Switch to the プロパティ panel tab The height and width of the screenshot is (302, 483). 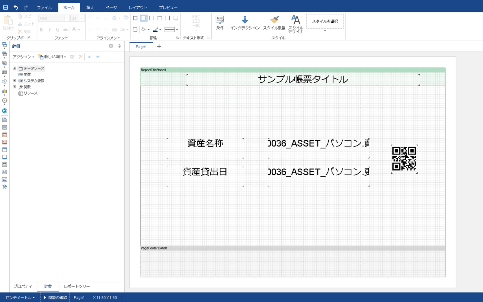pos(23,286)
